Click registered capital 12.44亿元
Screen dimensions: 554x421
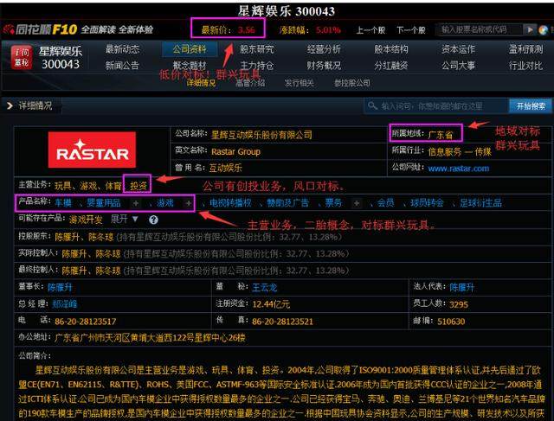click(271, 304)
